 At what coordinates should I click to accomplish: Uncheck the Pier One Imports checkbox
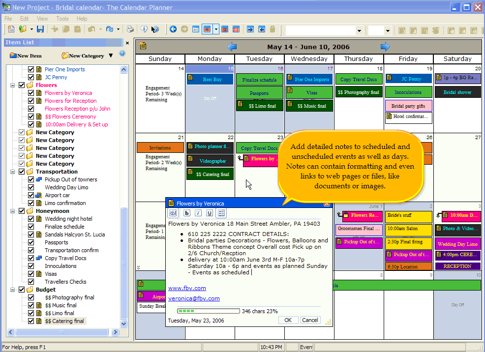31,69
